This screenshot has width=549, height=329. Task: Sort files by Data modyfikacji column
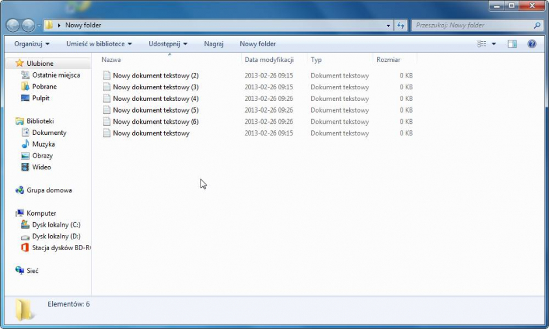[269, 59]
